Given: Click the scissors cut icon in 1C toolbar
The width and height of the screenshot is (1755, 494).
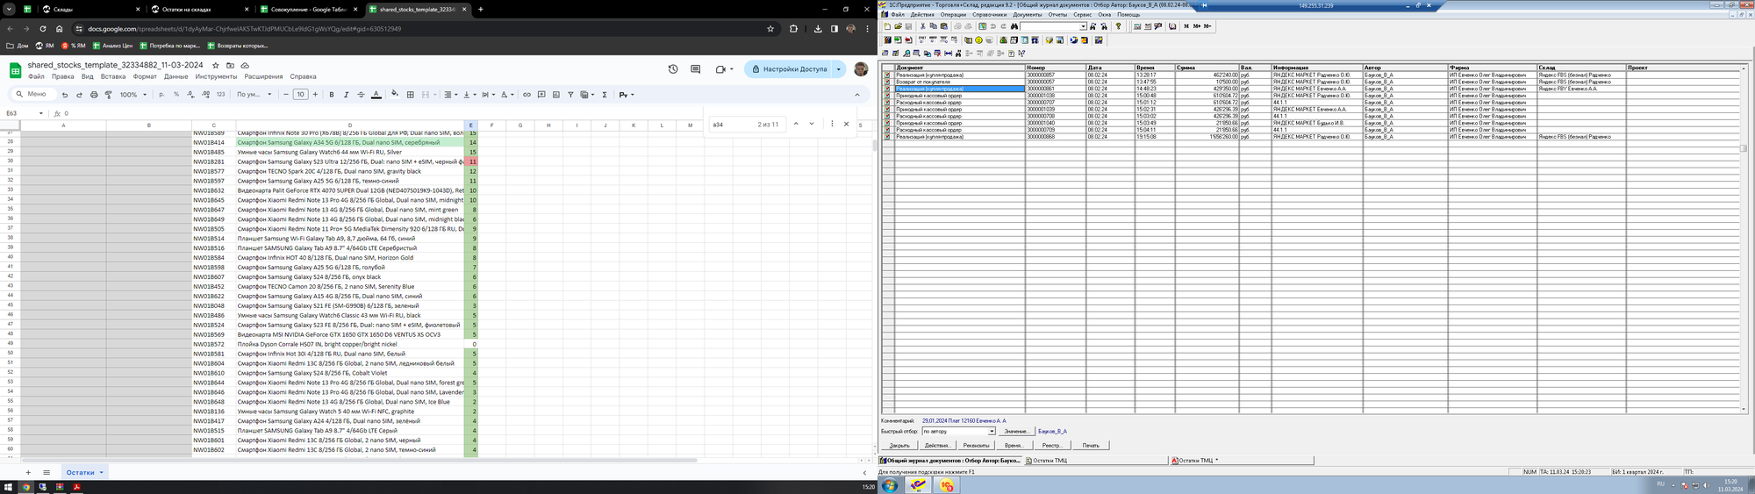Looking at the screenshot, I should (x=922, y=26).
